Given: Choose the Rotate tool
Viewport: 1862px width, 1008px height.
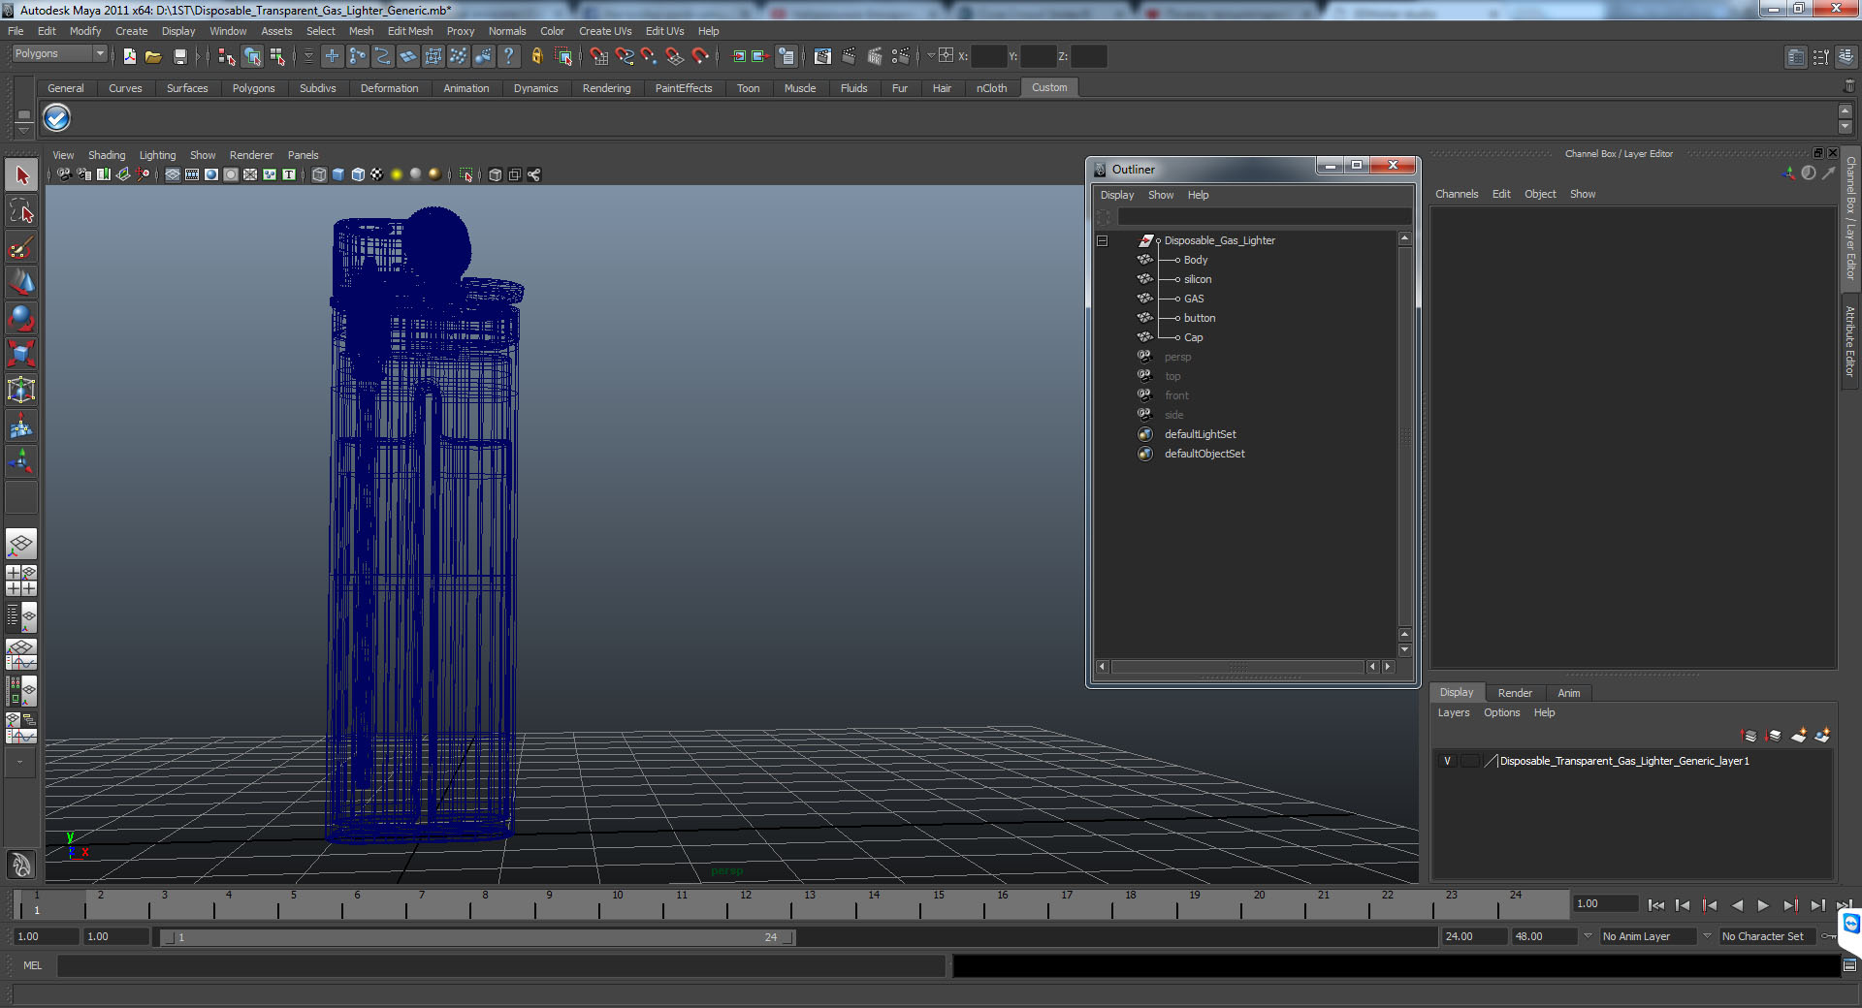Looking at the screenshot, I should pos(21,318).
